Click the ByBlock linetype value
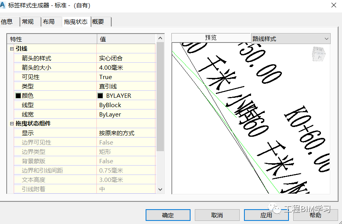 pos(110,105)
